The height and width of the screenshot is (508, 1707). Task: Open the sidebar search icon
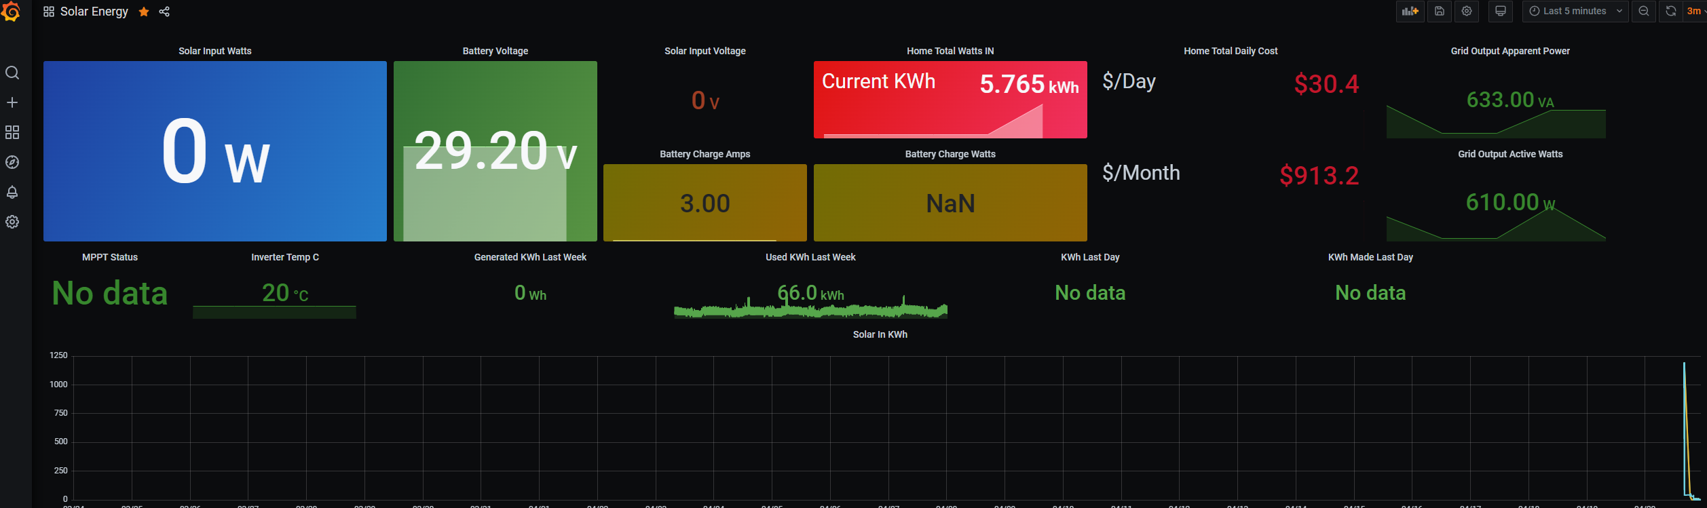(x=12, y=73)
